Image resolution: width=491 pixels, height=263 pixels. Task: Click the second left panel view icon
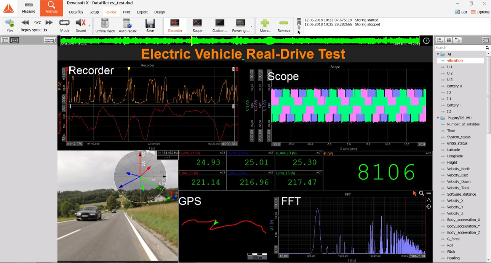pos(14,40)
